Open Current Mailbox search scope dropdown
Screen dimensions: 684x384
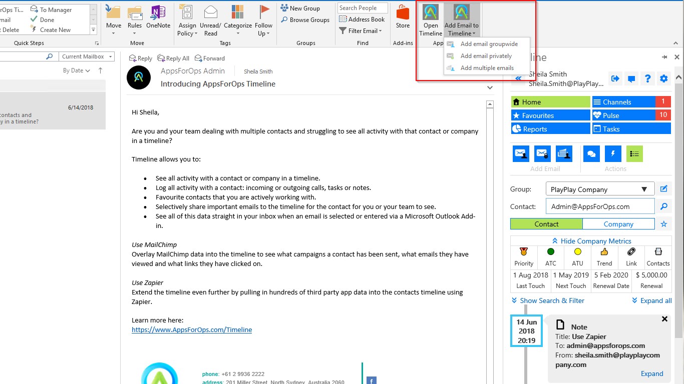87,56
